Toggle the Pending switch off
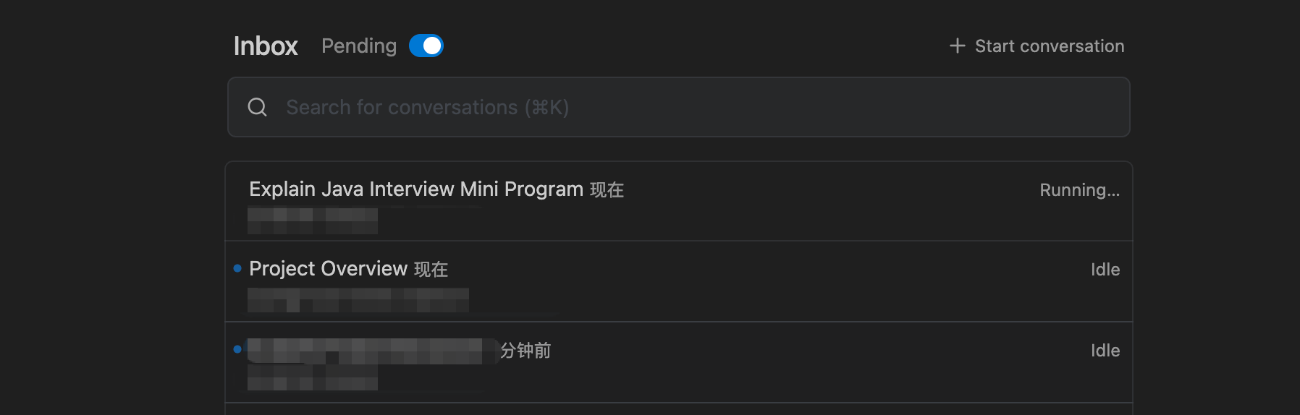Image resolution: width=1300 pixels, height=415 pixels. 426,46
